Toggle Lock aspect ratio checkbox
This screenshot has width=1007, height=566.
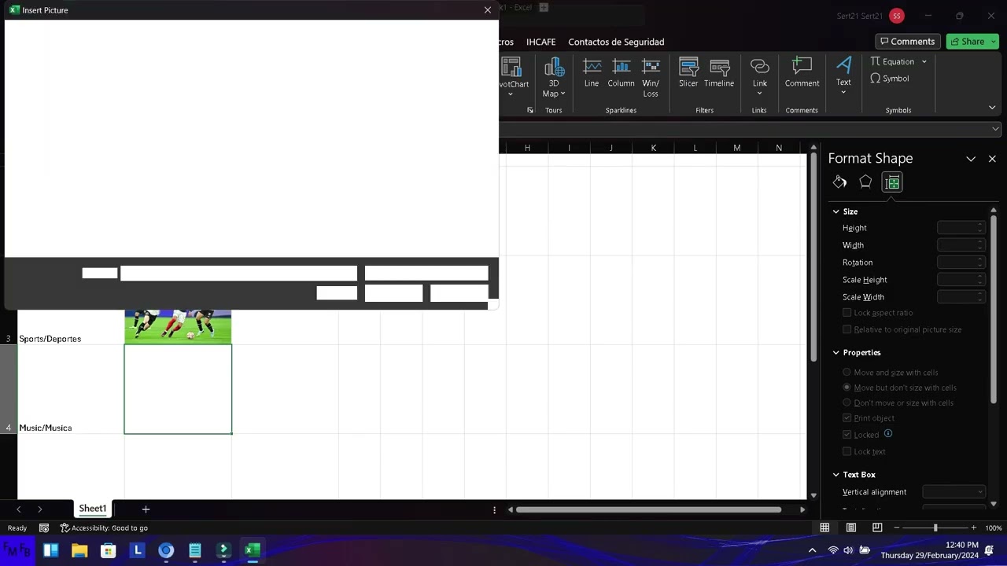[847, 313]
